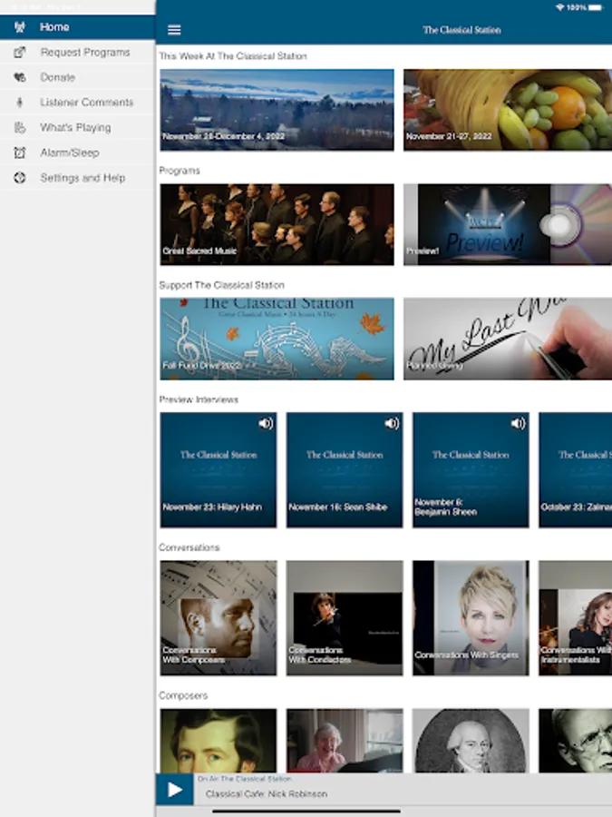612x817 pixels.
Task: Open the first composer portrait thumbnail
Action: [x=219, y=741]
